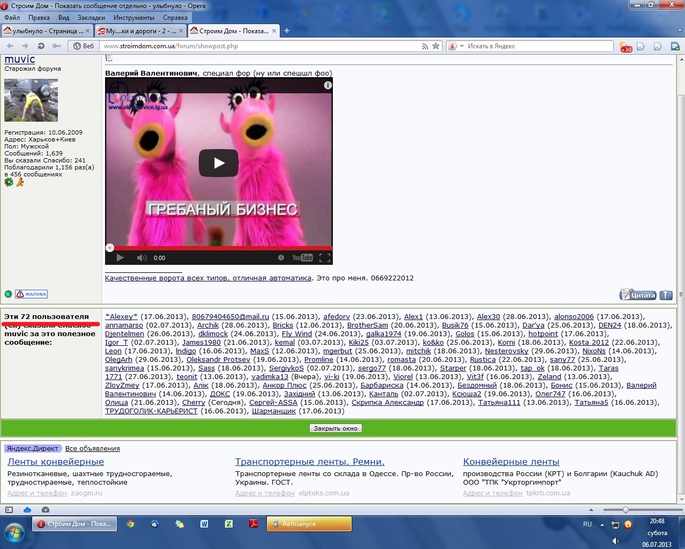Viewport: 685px width, 549px height.
Task: Click the Цитата quote button
Action: pos(638,294)
